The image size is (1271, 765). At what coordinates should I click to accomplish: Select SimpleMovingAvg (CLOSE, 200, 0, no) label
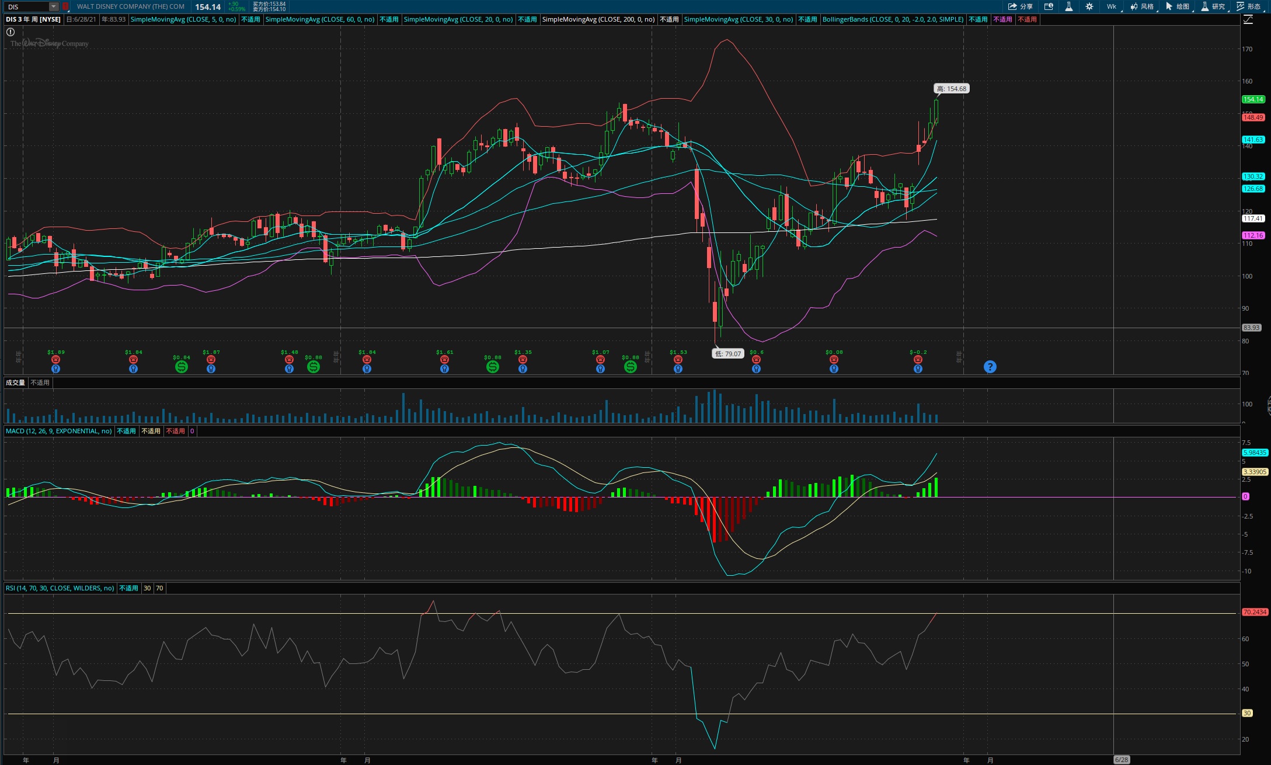598,19
